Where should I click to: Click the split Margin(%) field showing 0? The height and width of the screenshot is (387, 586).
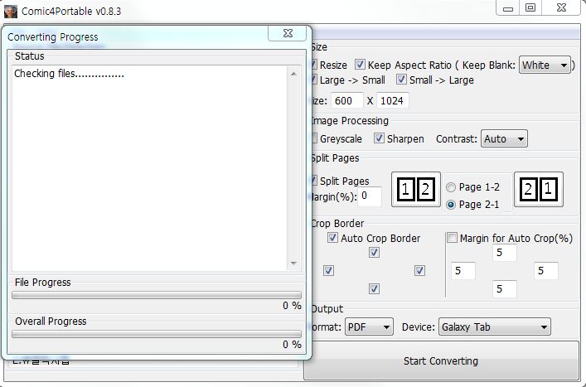pos(369,196)
